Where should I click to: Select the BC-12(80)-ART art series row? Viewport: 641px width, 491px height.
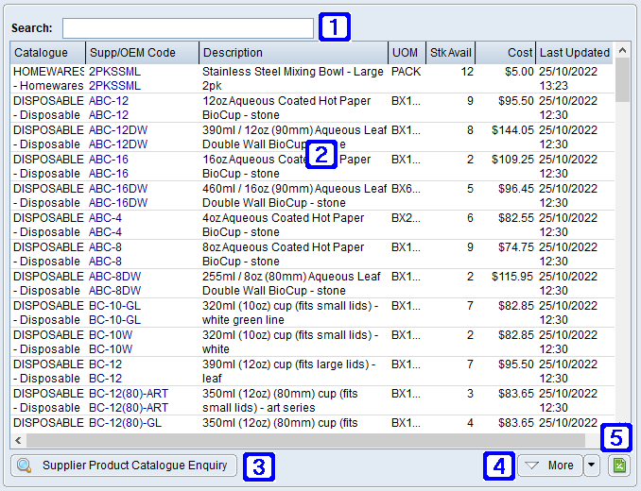point(293,400)
